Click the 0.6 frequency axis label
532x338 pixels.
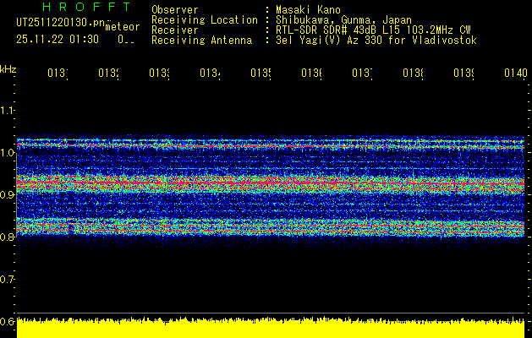click(x=8, y=321)
